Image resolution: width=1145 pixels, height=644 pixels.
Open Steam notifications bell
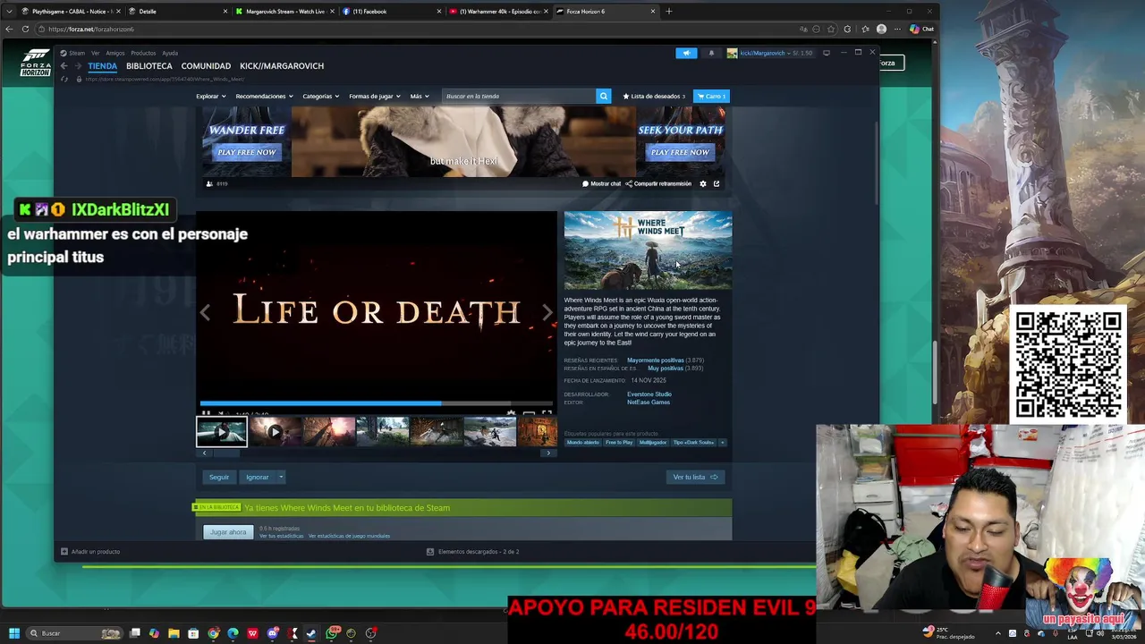(711, 53)
